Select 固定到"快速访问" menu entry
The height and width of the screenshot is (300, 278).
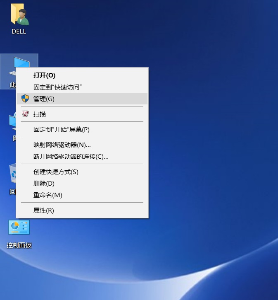(82, 87)
